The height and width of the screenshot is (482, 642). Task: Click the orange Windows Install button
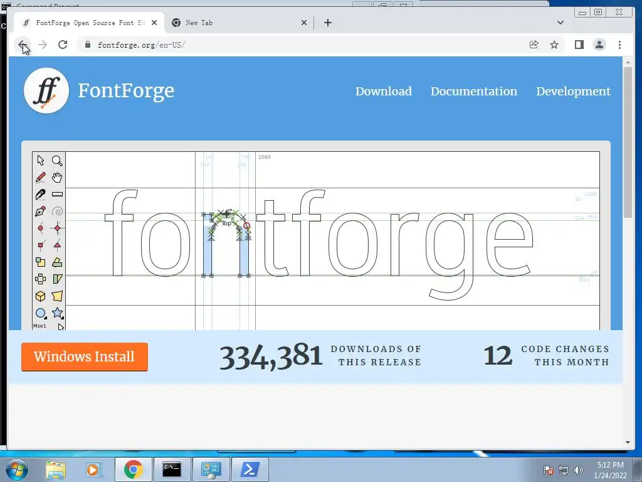pyautogui.click(x=85, y=356)
